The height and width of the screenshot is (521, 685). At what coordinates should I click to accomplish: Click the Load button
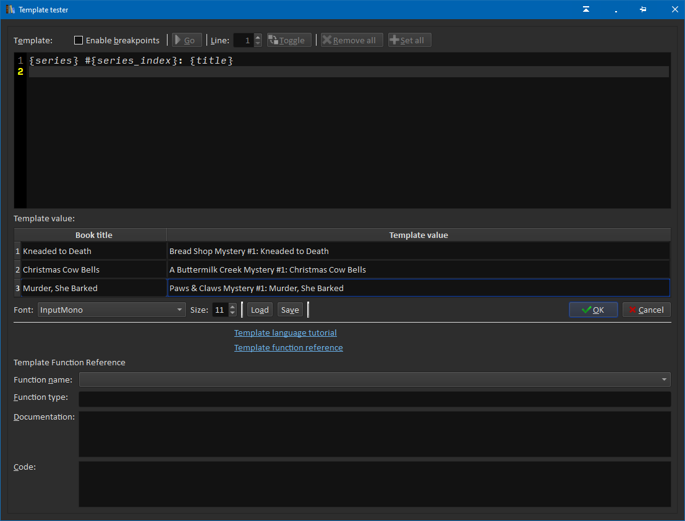click(260, 310)
